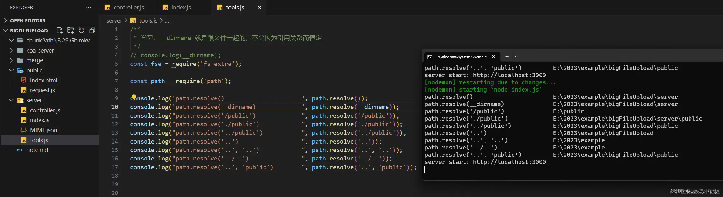
Task: Collapse all folders in Explorer
Action: [x=92, y=30]
